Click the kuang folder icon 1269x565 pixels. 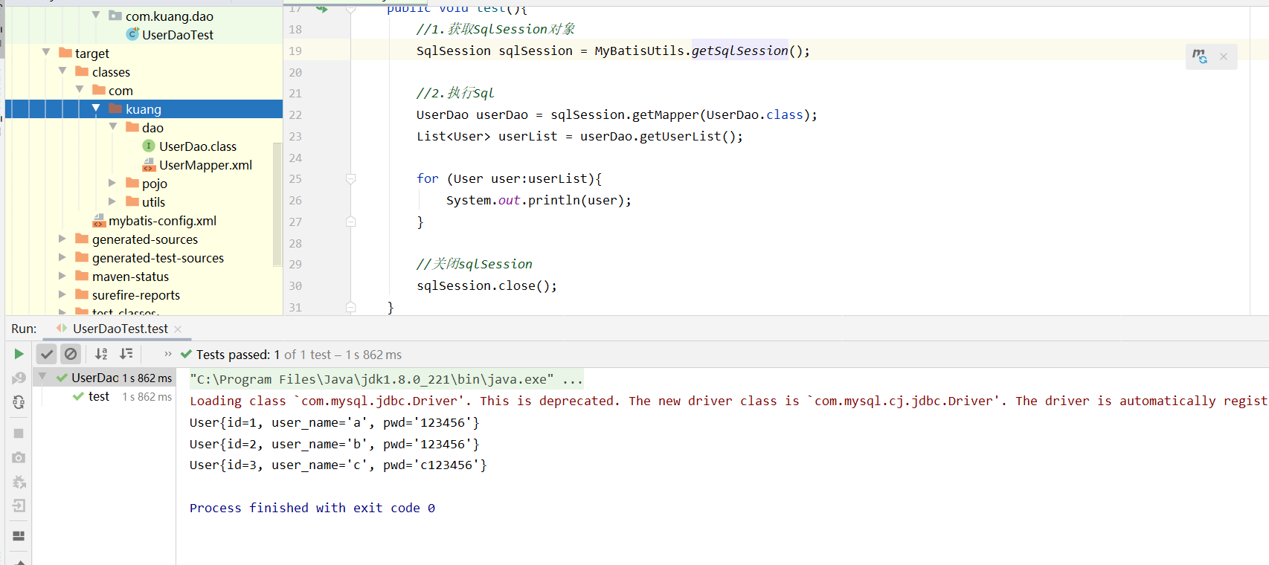(x=115, y=109)
